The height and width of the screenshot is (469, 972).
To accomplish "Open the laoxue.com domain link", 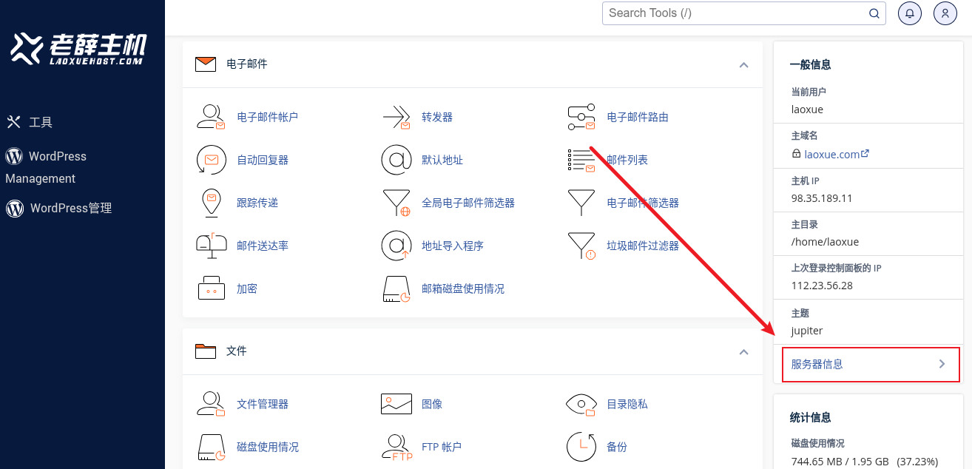I will 832,155.
